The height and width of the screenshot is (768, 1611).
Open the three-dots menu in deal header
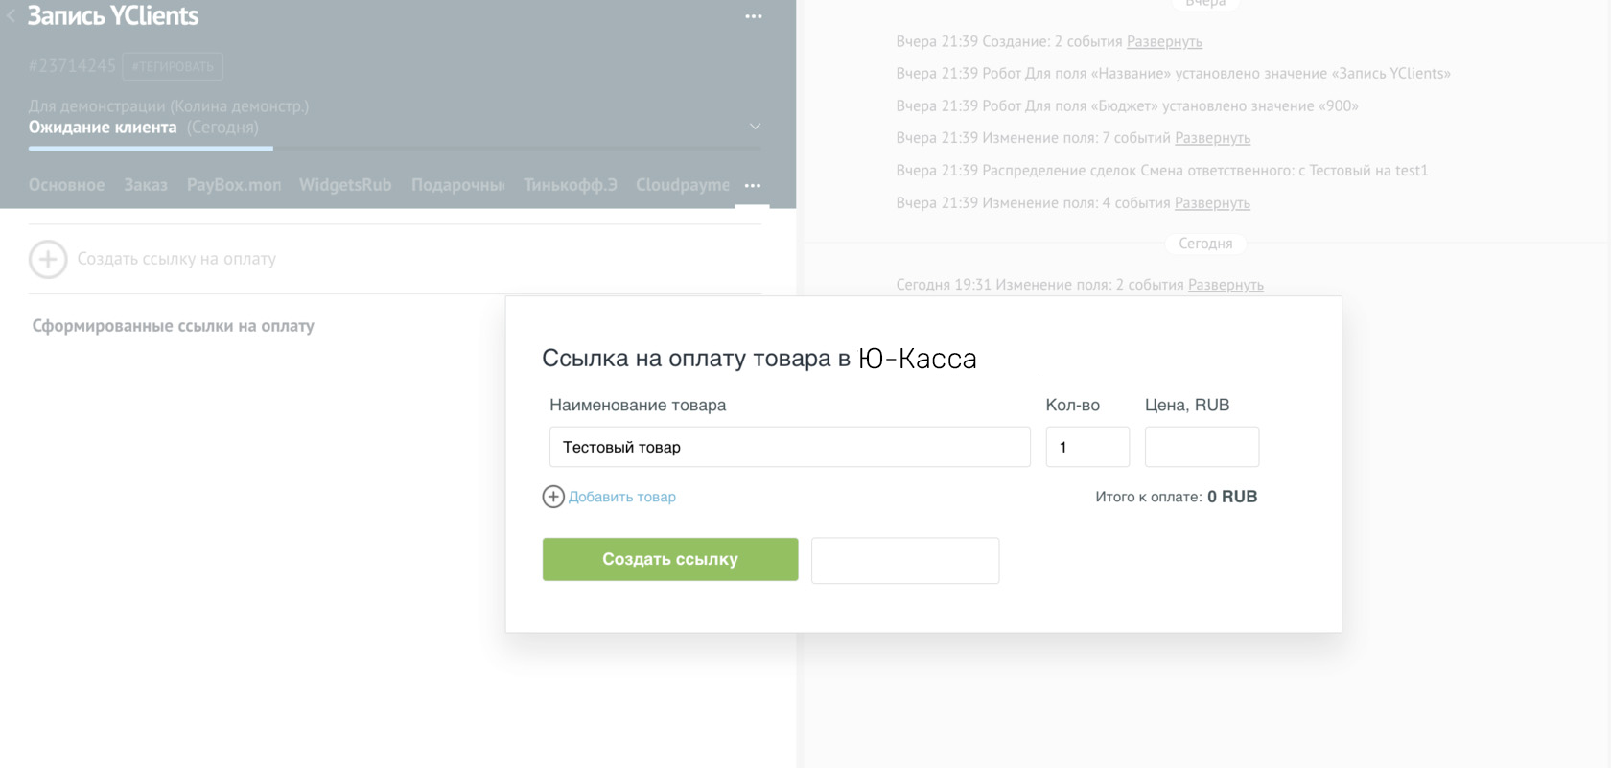coord(754,16)
